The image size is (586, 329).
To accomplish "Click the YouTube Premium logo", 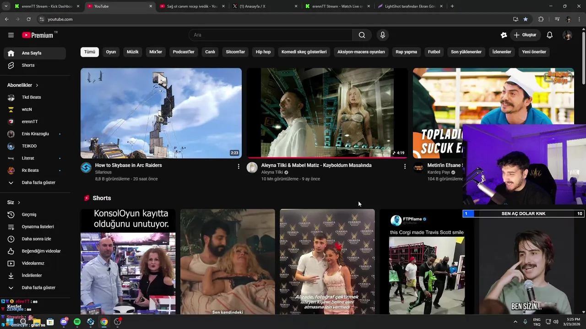I will 38,35.
